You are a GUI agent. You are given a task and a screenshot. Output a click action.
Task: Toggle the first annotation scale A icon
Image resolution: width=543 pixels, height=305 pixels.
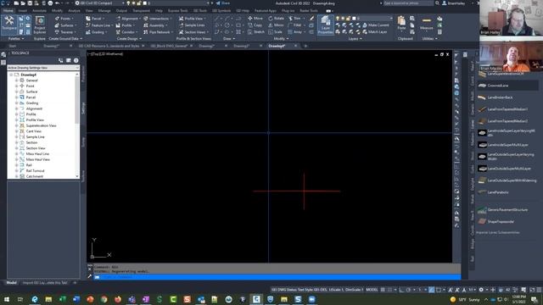tap(451, 290)
